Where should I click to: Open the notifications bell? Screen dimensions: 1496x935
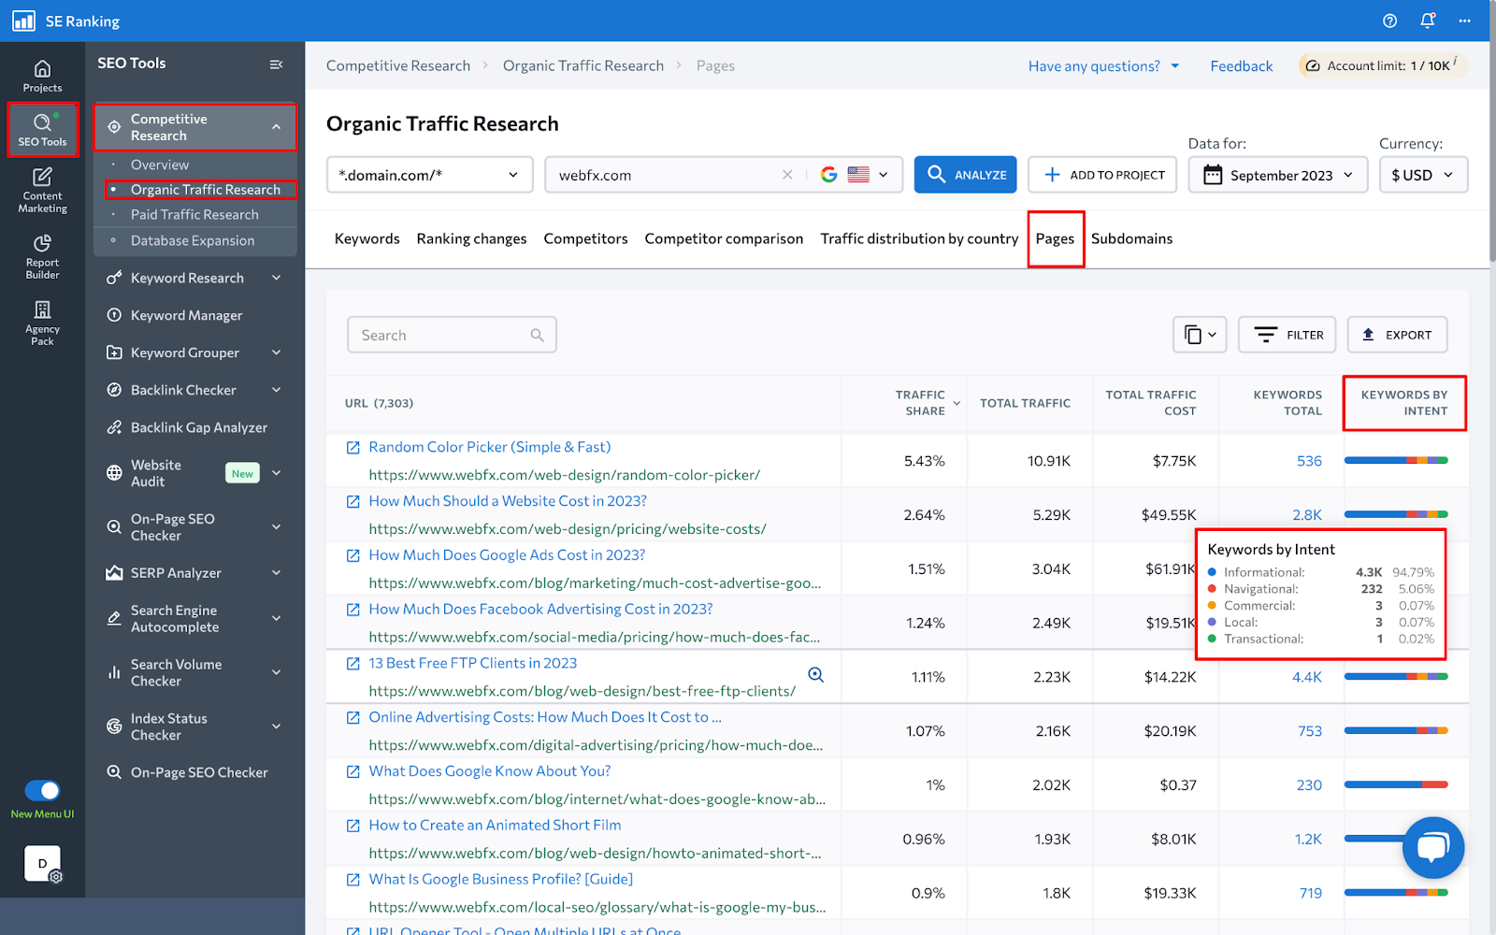click(1428, 21)
